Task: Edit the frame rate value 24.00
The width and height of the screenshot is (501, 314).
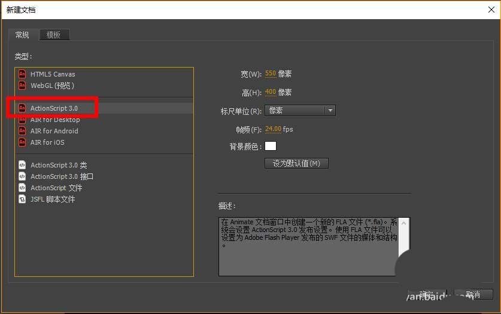Action: 273,129
